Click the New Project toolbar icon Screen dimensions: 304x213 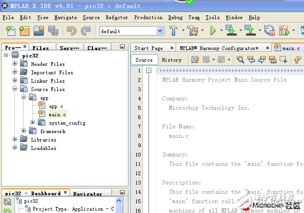[24, 31]
